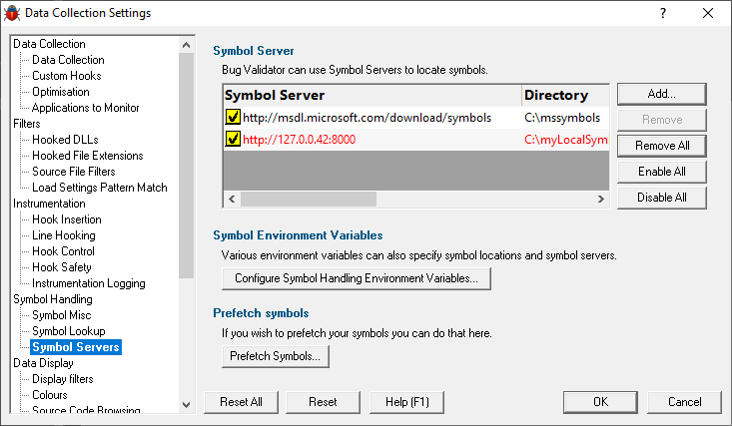
Task: Select the Instrumentation tree group
Action: (49, 204)
